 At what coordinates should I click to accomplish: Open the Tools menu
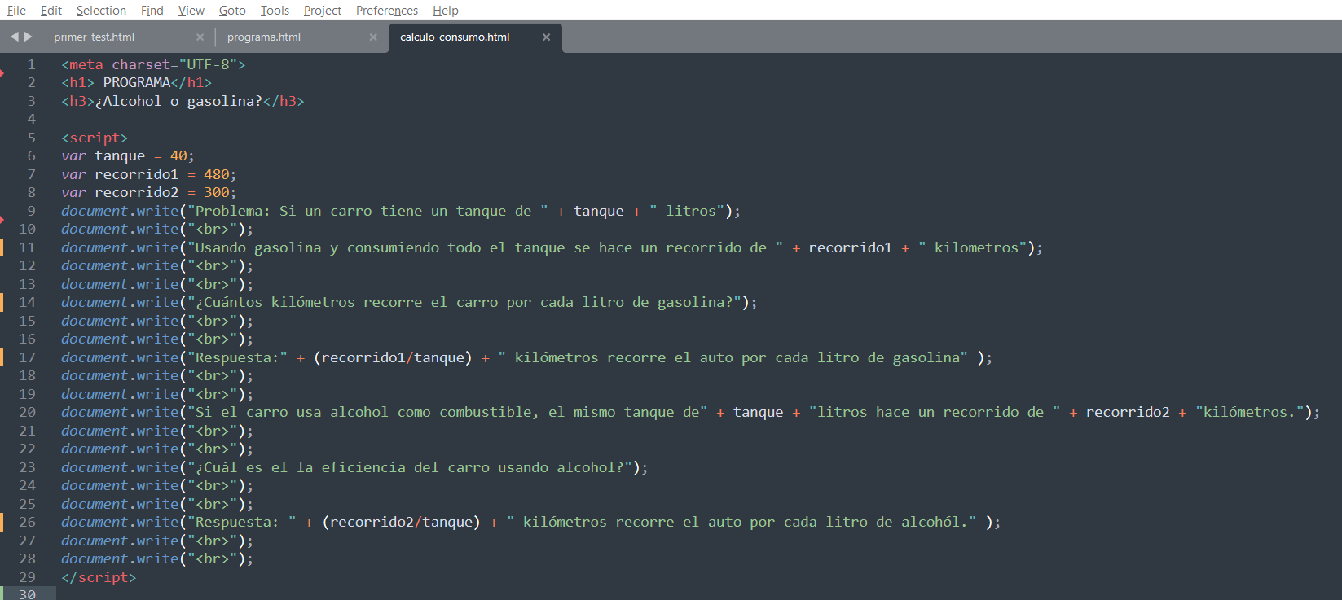coord(275,11)
